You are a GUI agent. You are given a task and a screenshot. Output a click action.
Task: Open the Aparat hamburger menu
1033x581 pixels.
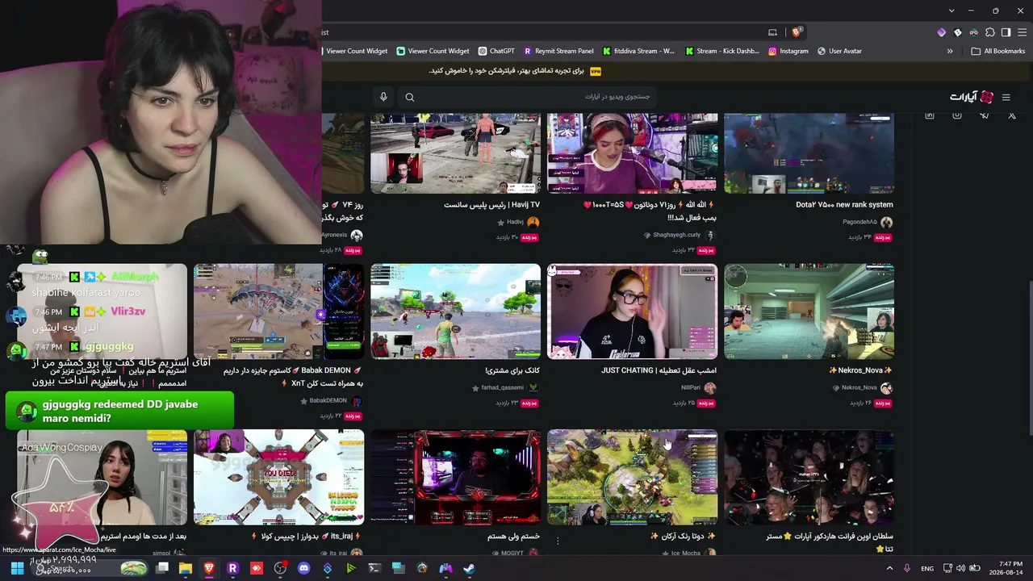click(1006, 97)
